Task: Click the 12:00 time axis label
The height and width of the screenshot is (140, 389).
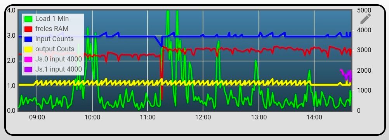Action: 203,117
